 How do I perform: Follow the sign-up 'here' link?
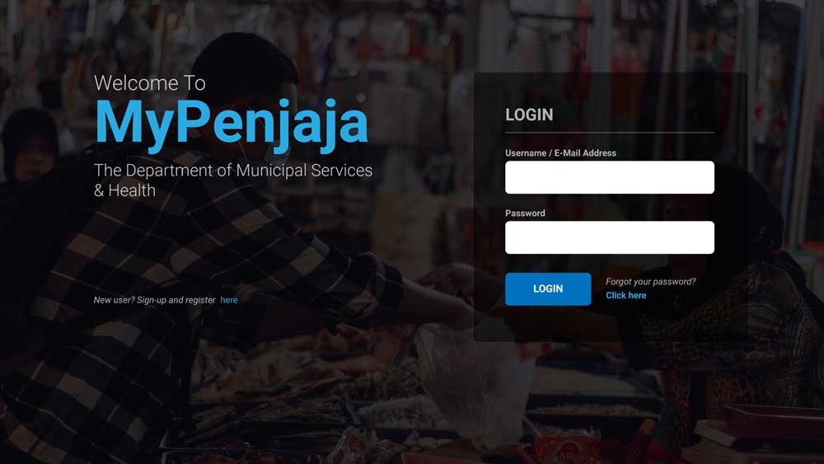tap(228, 300)
